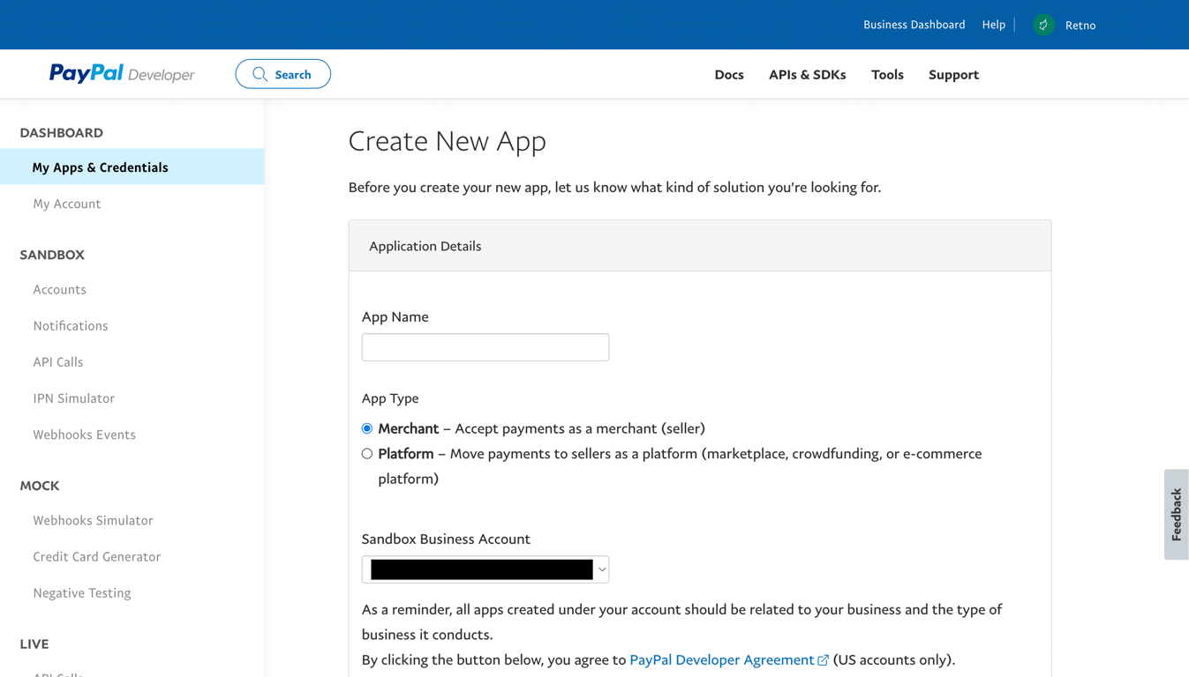Click into the App Name field
Image resolution: width=1189 pixels, height=677 pixels.
click(485, 347)
